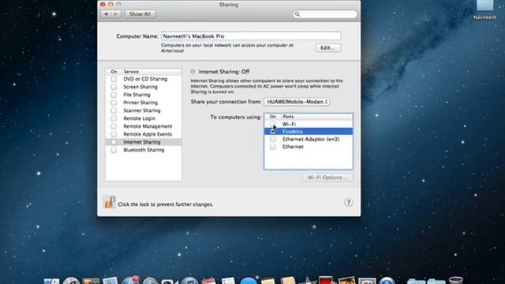Screen dimensions: 505x284
Task: Go forward with the right arrow button
Action: pos(116,14)
